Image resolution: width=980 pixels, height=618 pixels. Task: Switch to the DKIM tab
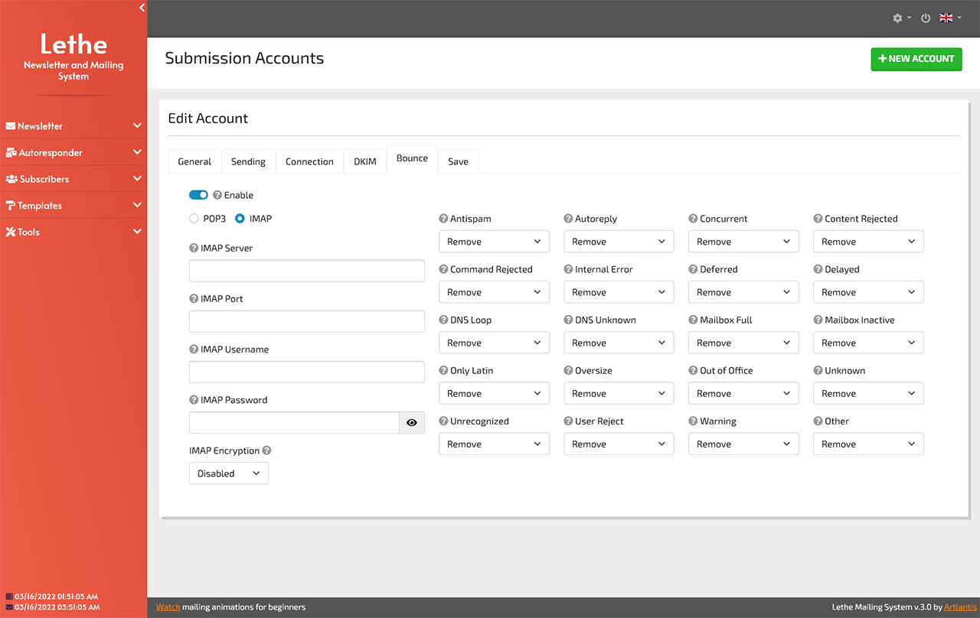tap(365, 161)
